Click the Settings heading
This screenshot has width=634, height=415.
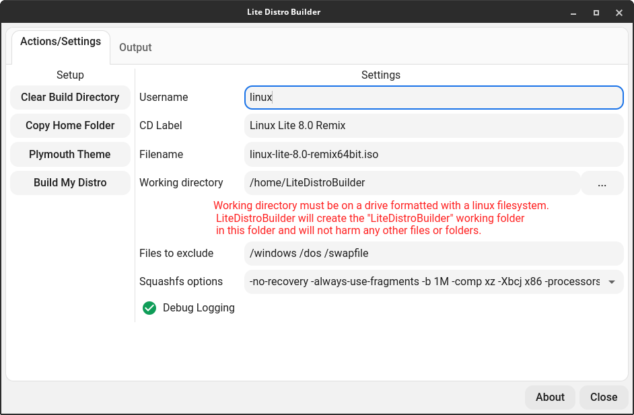tap(381, 75)
